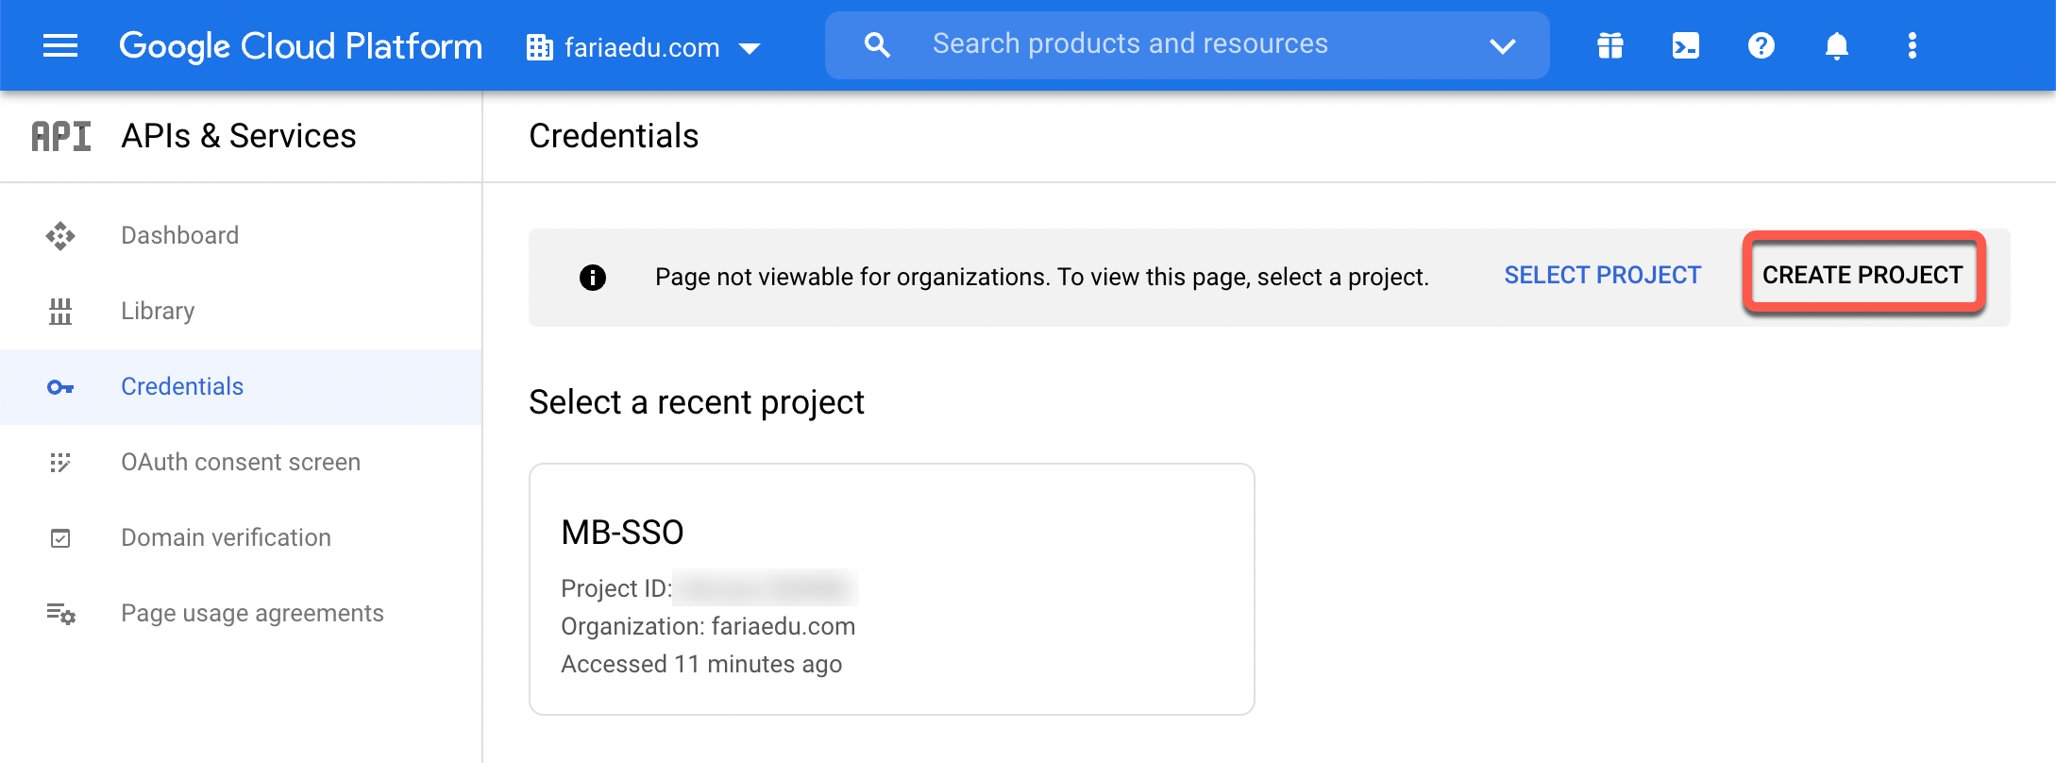Screen dimensions: 2056x763
Task: Click the organization building icon
Action: pyautogui.click(x=540, y=47)
